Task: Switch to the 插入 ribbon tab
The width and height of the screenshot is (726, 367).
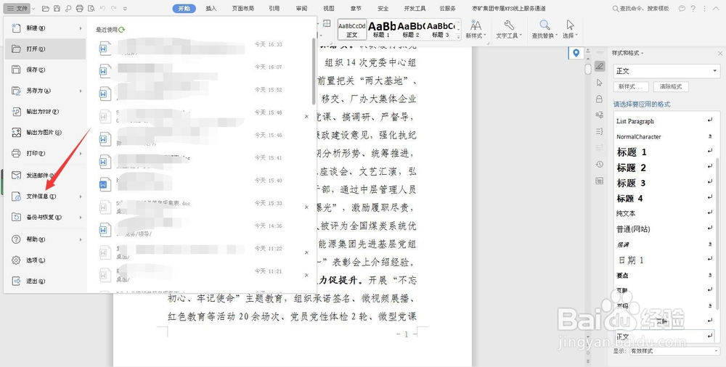Action: (211, 8)
